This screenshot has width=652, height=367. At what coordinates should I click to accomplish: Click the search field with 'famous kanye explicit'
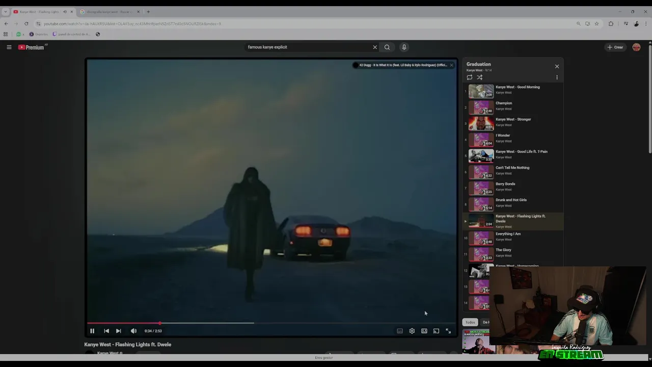point(308,47)
